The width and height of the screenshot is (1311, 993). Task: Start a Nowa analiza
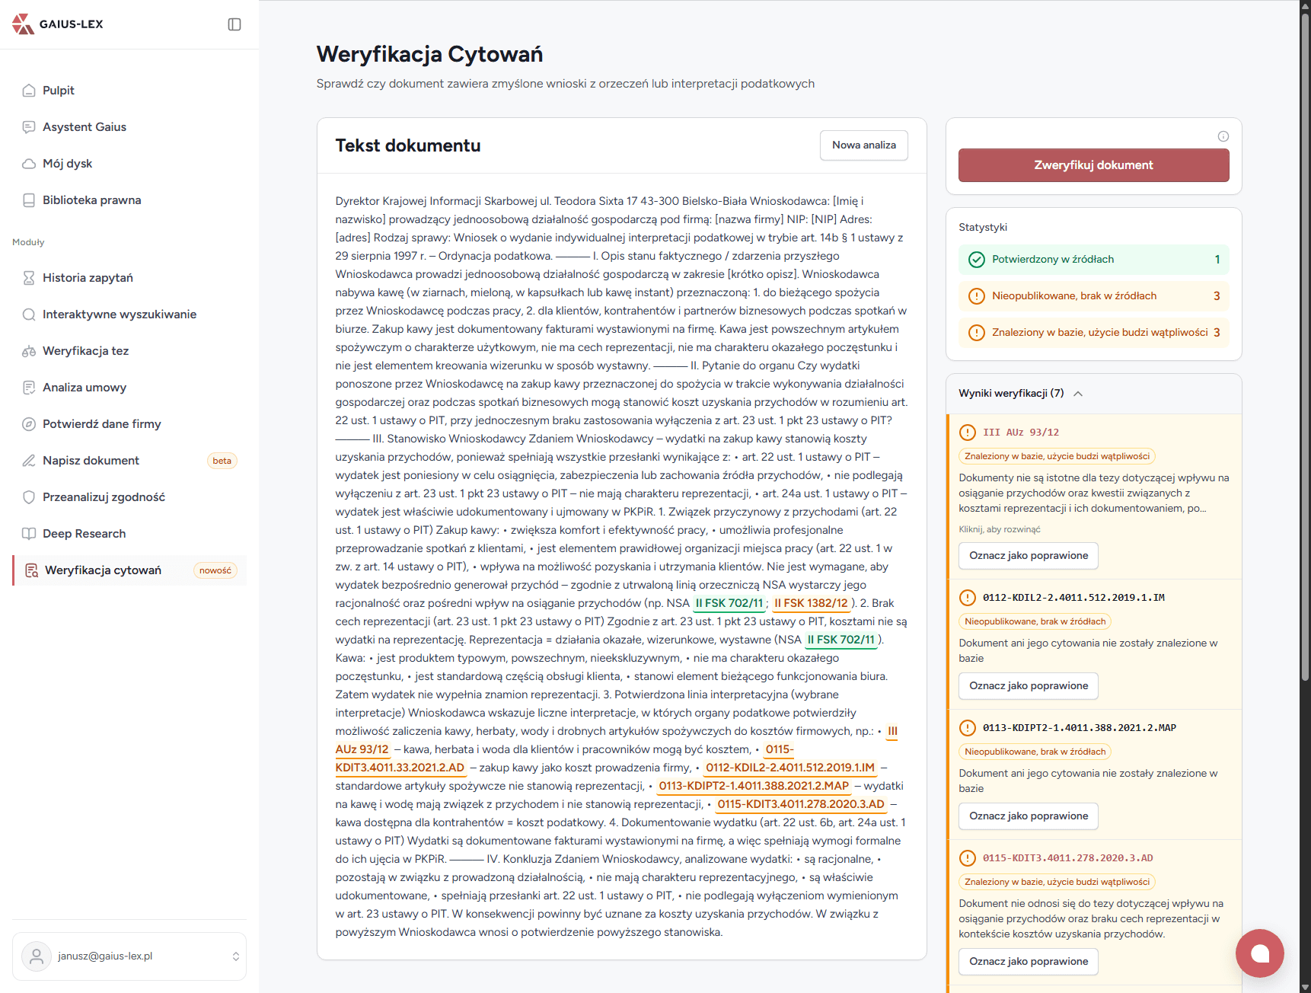(x=863, y=145)
